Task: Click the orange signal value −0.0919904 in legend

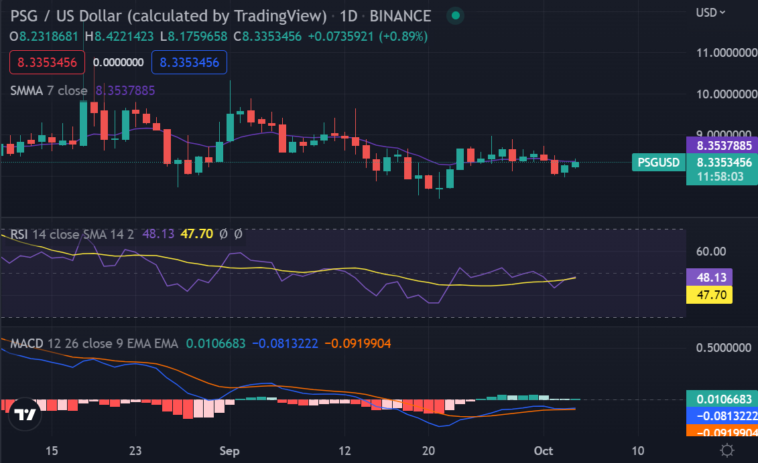Action: click(x=358, y=343)
